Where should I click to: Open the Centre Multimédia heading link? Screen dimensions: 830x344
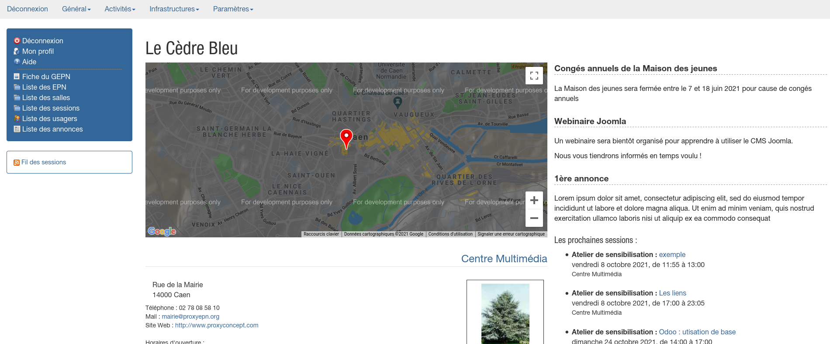(504, 259)
